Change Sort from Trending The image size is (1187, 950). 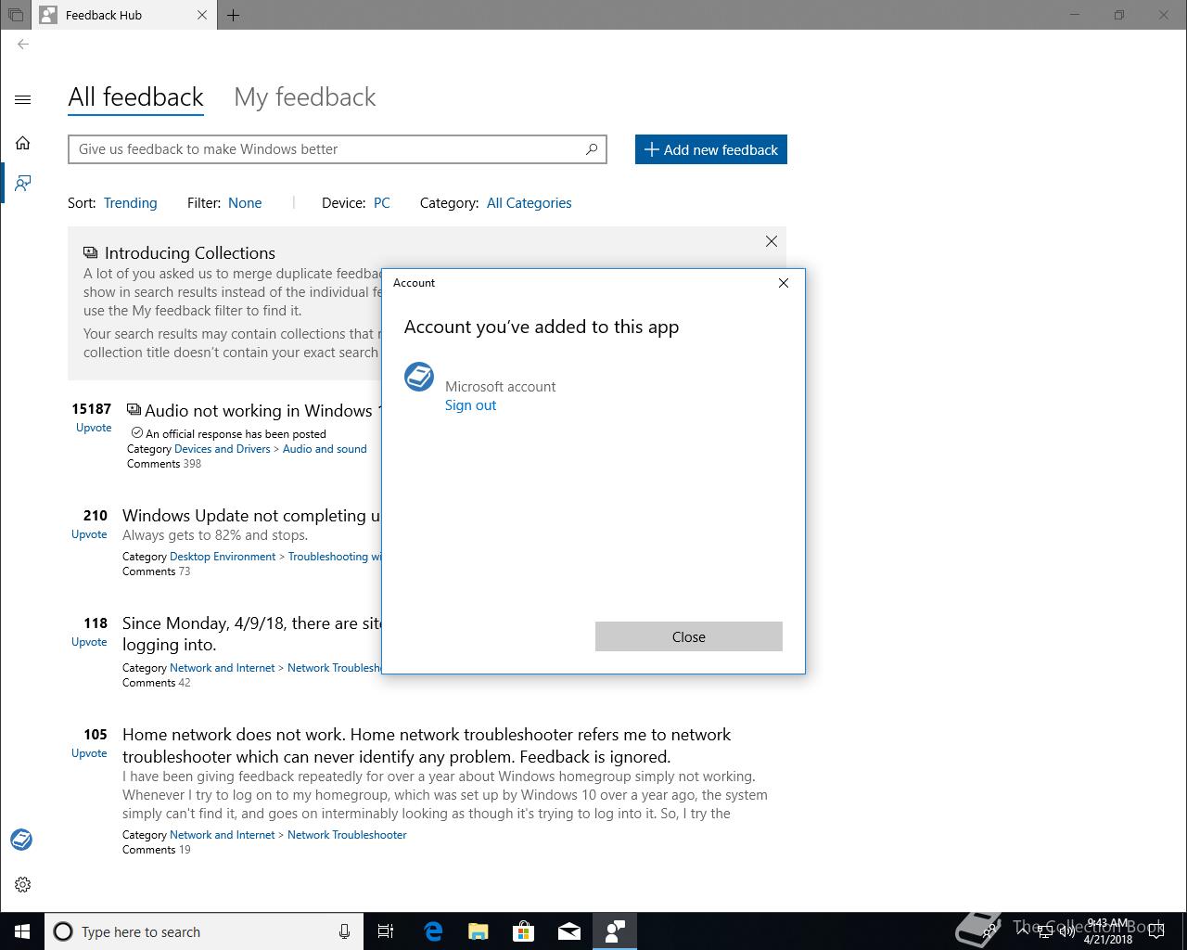(130, 203)
